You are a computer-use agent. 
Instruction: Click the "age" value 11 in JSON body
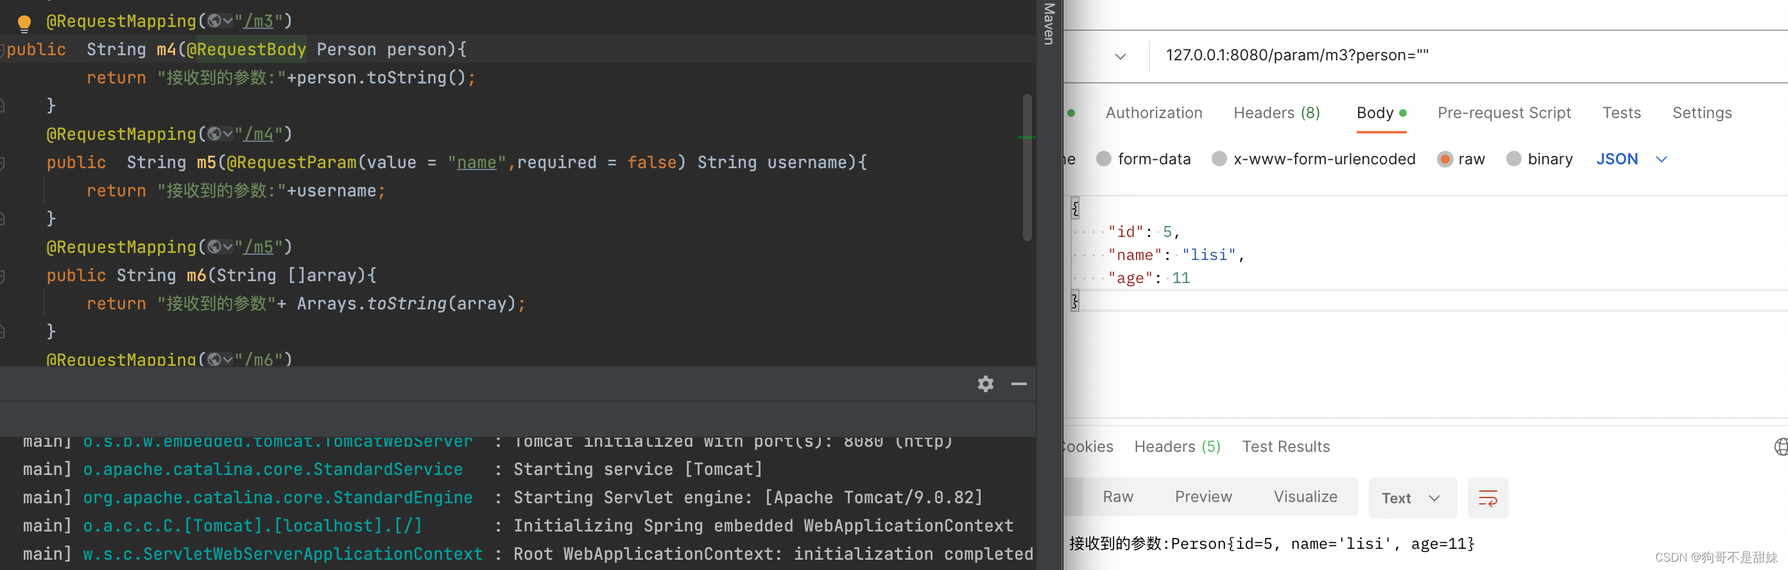[x=1181, y=278]
